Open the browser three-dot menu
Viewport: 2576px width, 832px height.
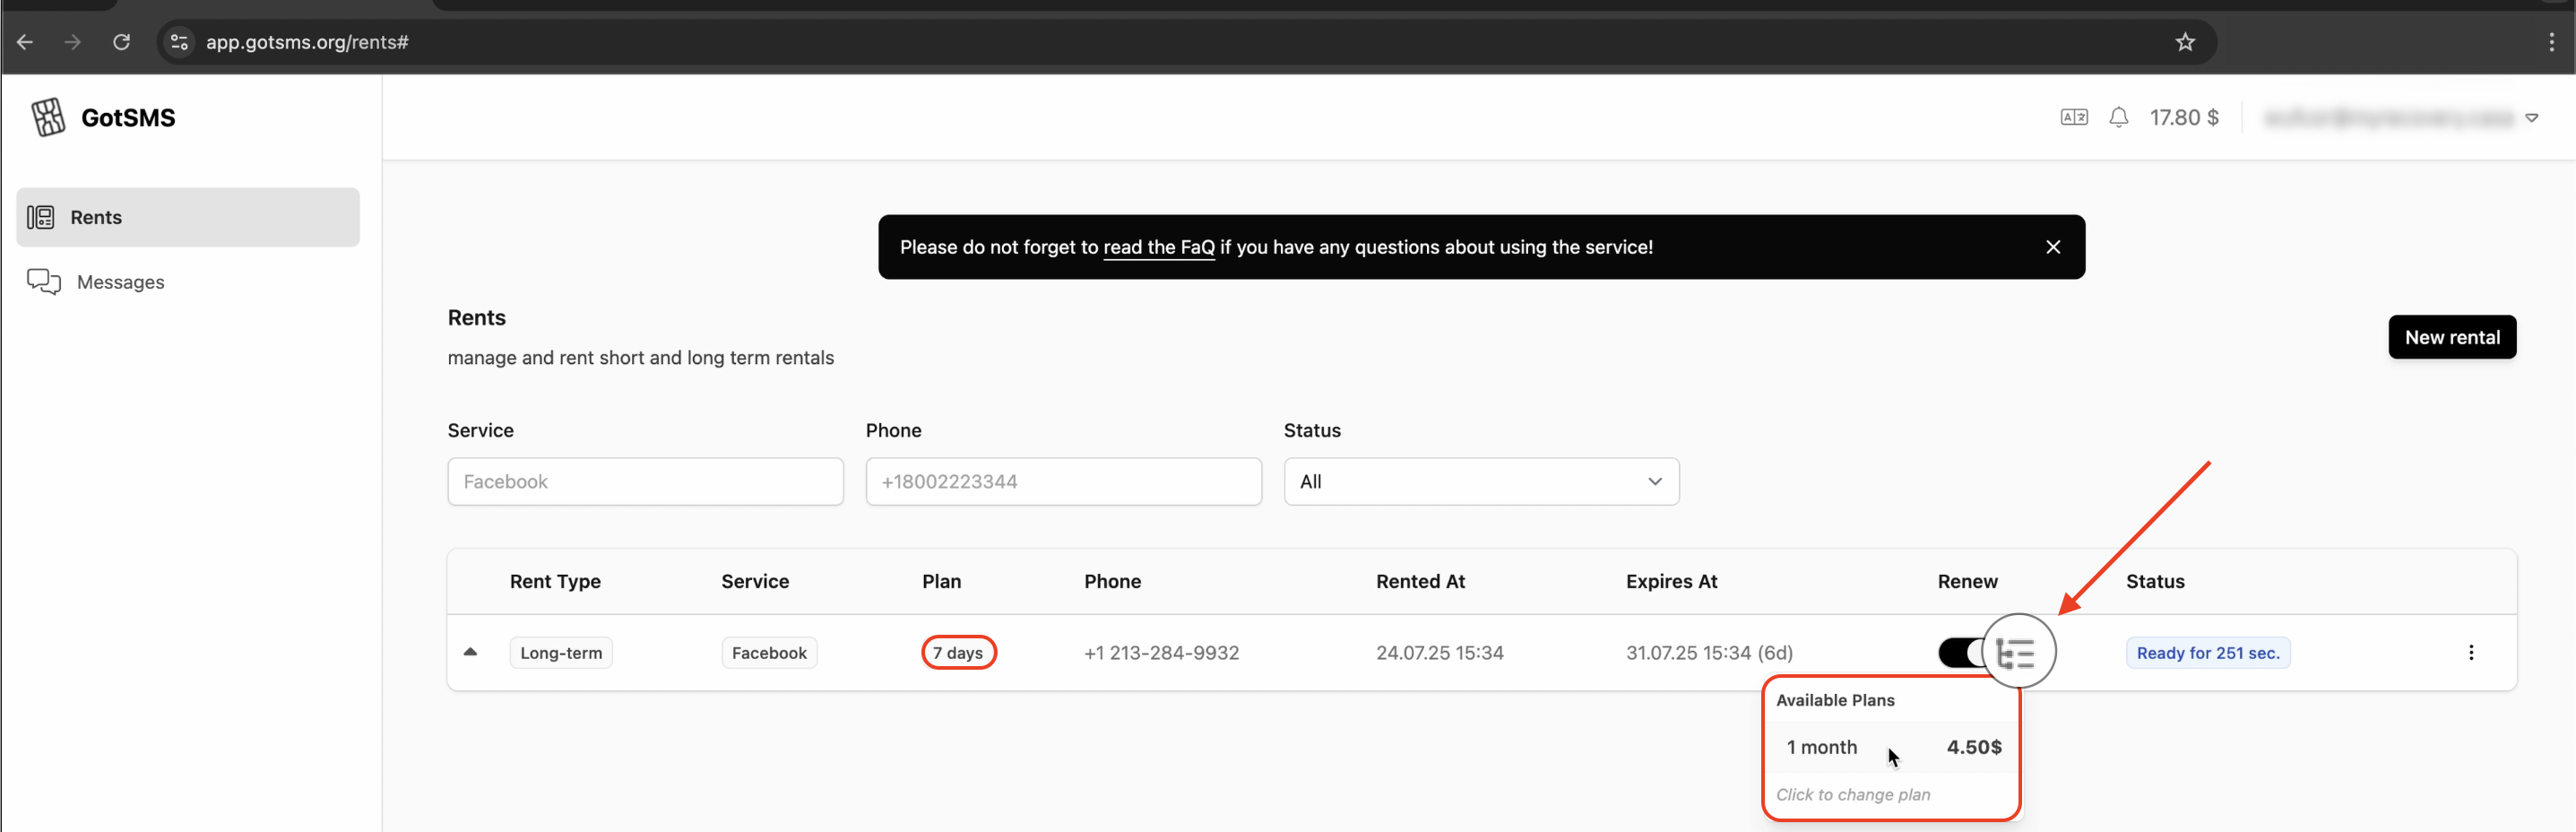pos(2551,42)
